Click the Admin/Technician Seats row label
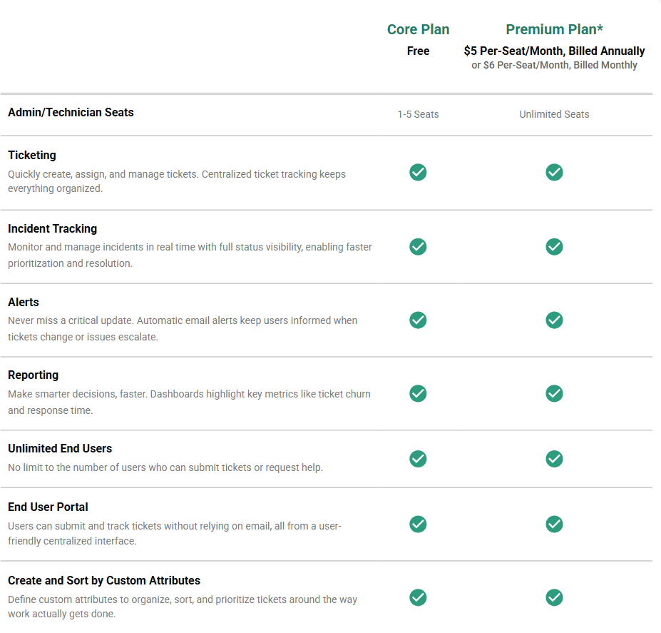This screenshot has height=633, width=661. click(x=71, y=113)
